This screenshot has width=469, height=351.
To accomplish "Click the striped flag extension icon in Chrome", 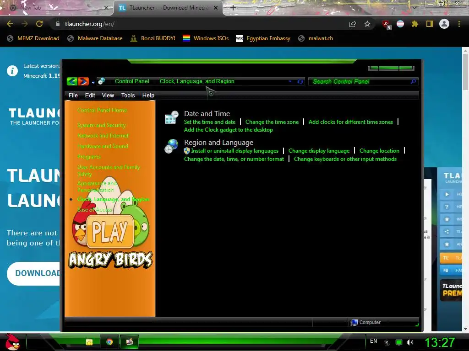I will point(400,24).
